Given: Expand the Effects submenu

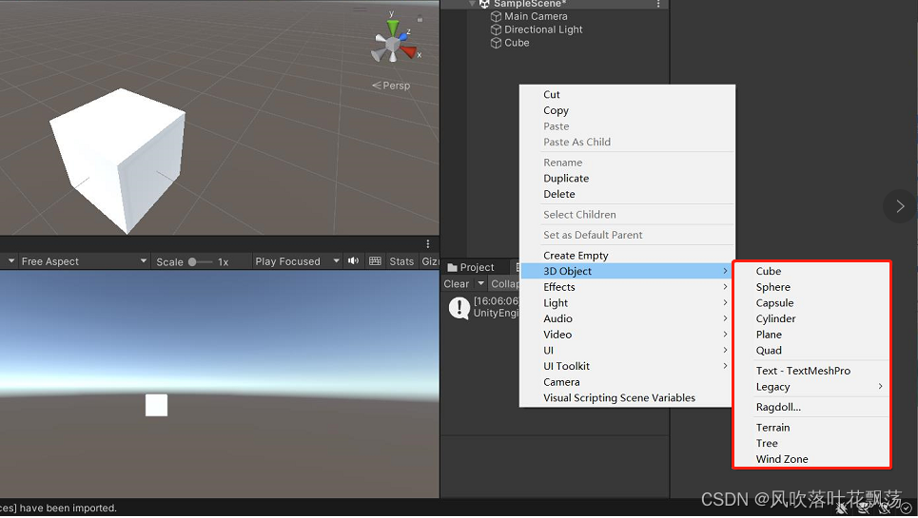Looking at the screenshot, I should (627, 287).
